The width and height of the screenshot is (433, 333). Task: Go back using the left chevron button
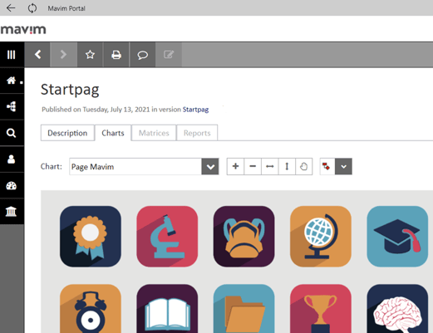coord(37,55)
